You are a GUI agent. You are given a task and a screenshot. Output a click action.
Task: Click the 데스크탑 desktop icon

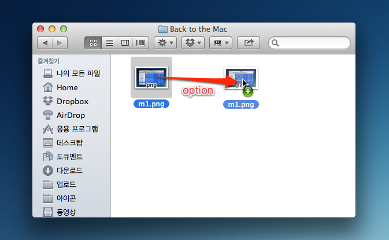48,143
